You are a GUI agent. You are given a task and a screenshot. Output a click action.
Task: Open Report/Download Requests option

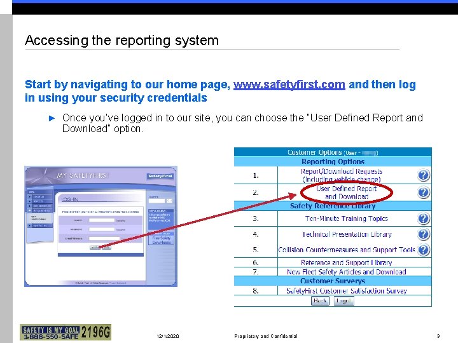342,175
